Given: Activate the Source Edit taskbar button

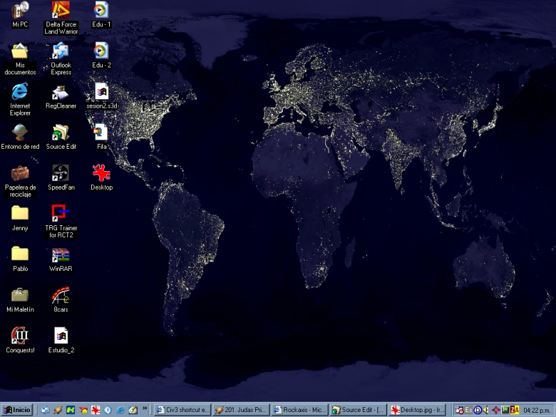Looking at the screenshot, I should pos(359,410).
